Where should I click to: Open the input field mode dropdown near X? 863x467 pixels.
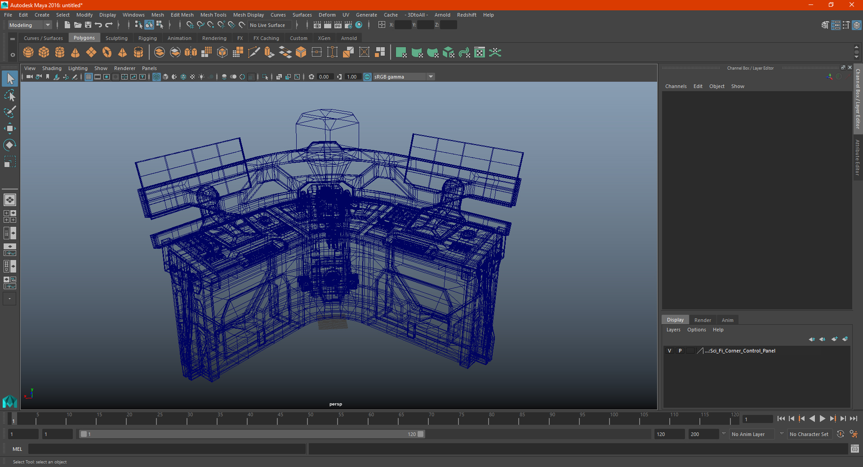382,25
